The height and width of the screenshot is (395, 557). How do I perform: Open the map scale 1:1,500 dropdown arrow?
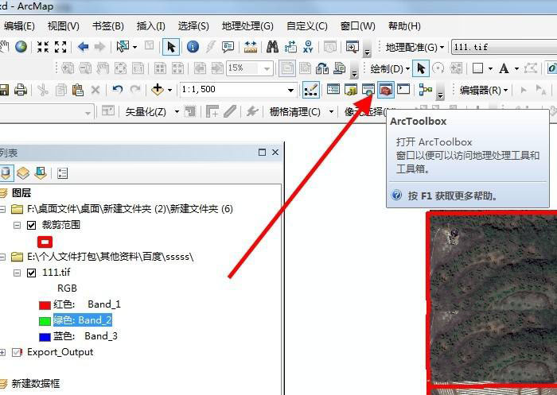(x=290, y=90)
